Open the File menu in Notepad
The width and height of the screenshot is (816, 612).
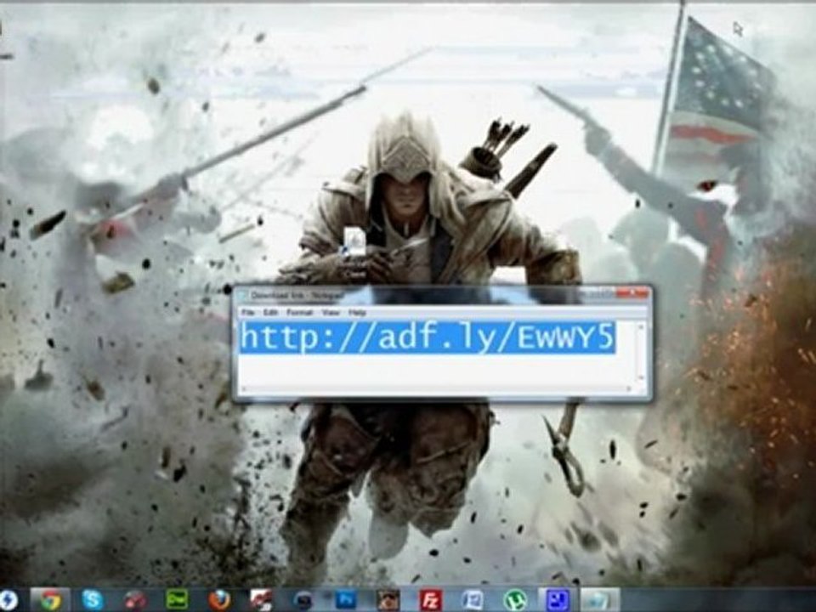tap(247, 313)
